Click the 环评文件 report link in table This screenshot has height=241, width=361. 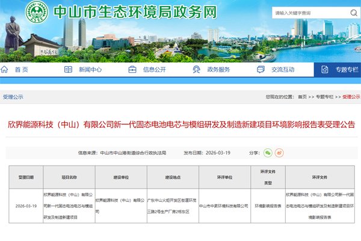click(x=320, y=206)
